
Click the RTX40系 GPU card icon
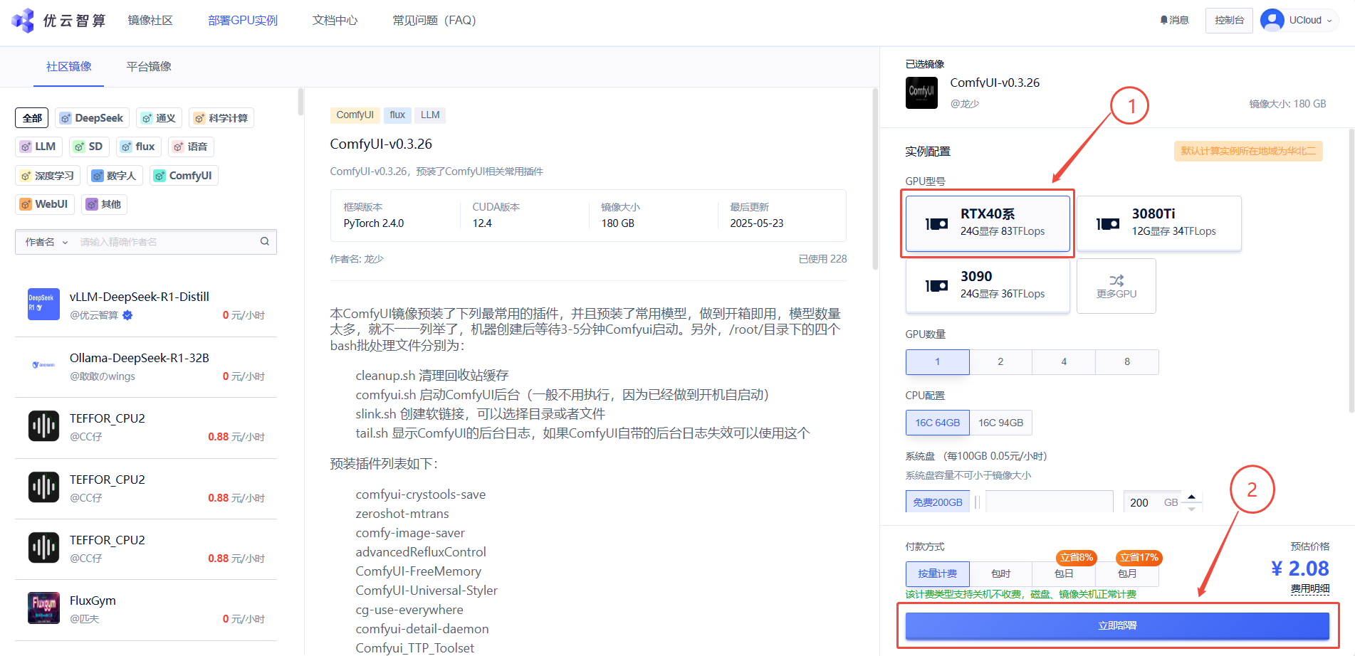pyautogui.click(x=936, y=224)
